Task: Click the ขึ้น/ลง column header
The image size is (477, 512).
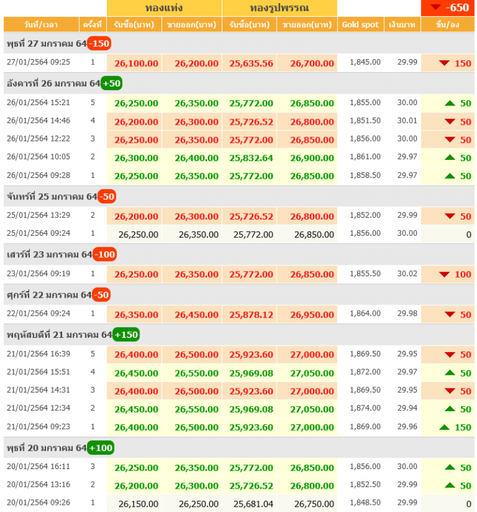Action: pos(447,24)
